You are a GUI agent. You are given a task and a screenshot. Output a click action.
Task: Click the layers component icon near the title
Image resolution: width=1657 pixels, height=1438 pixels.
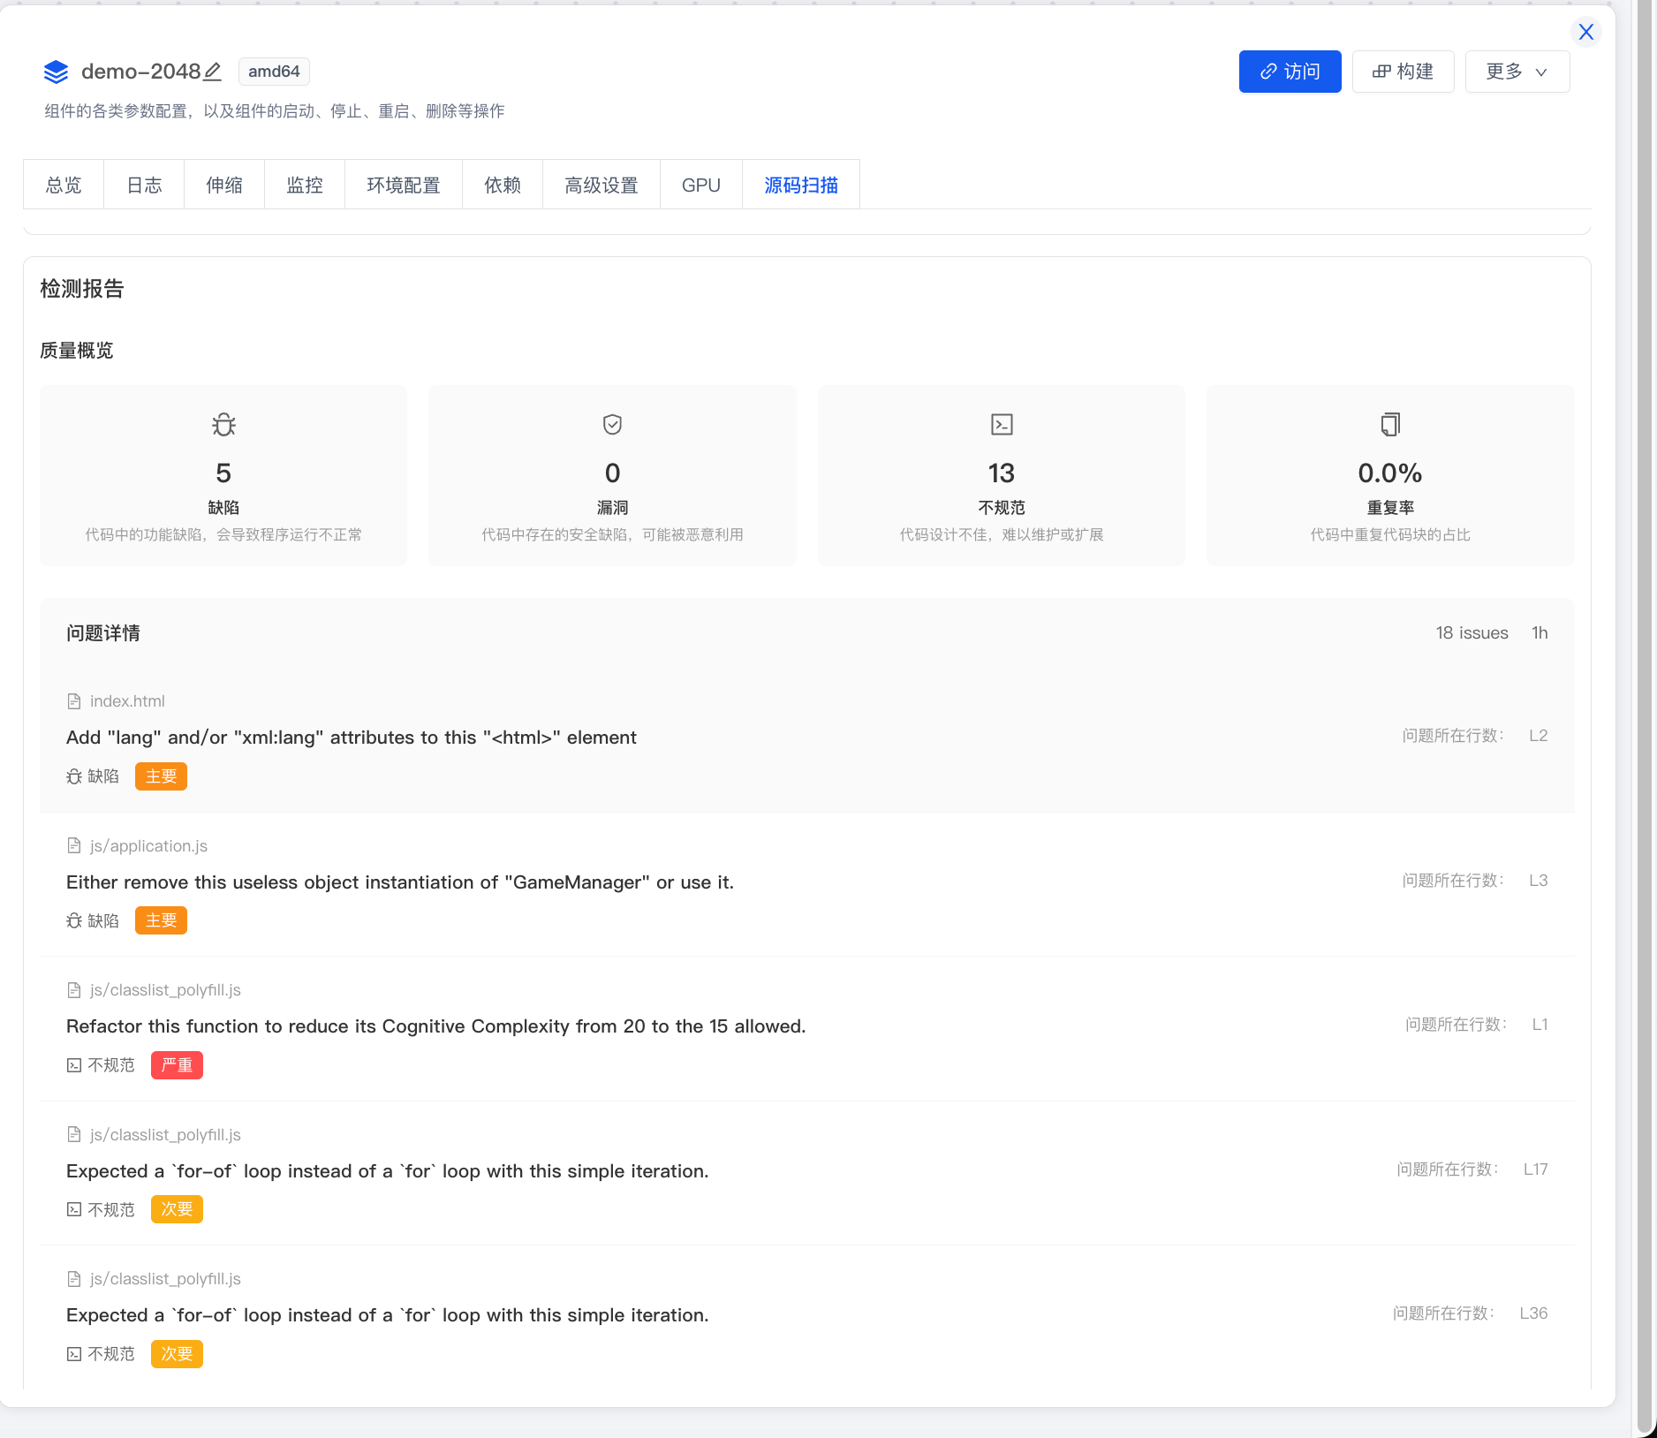(x=56, y=72)
